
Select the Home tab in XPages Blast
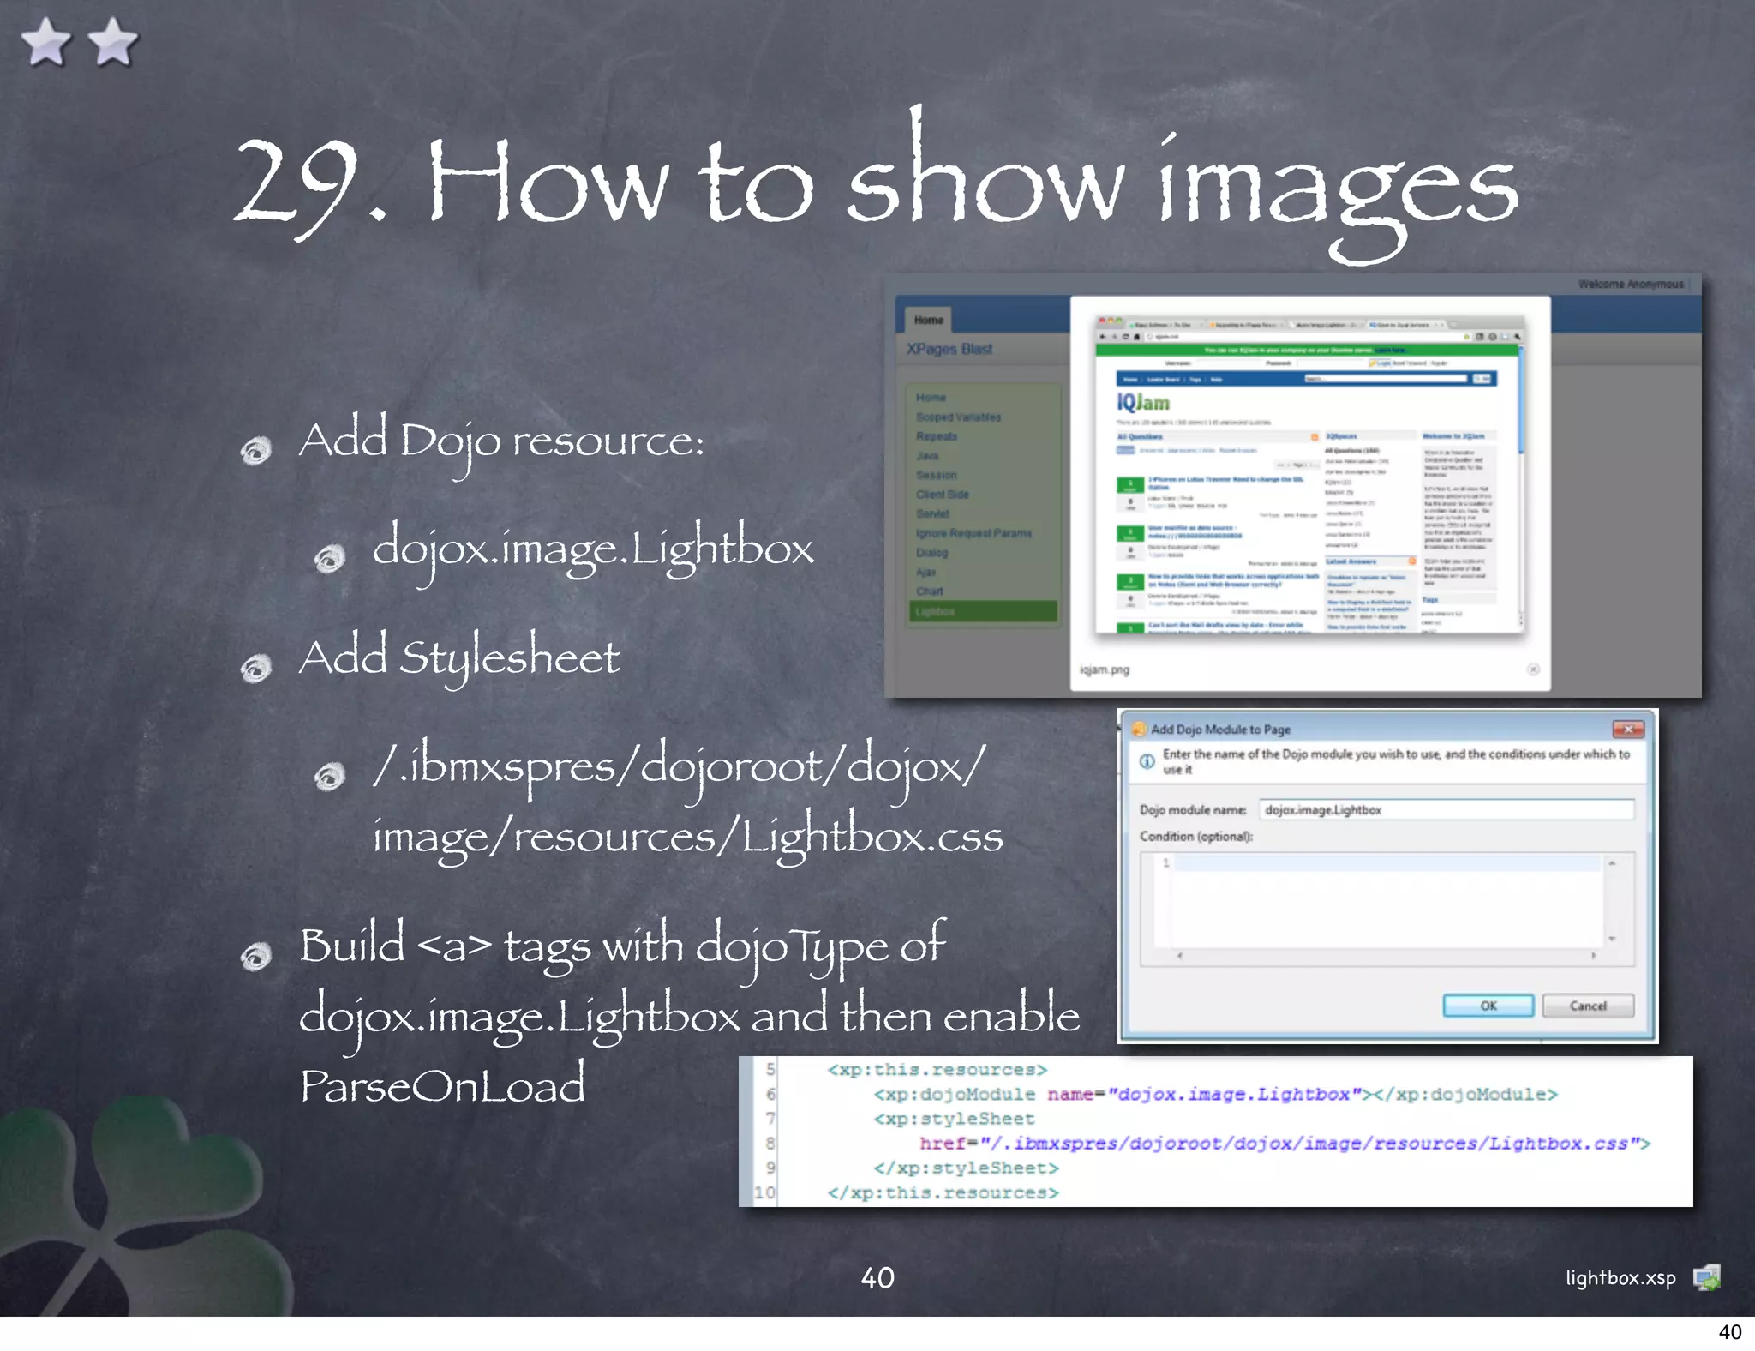coord(928,320)
